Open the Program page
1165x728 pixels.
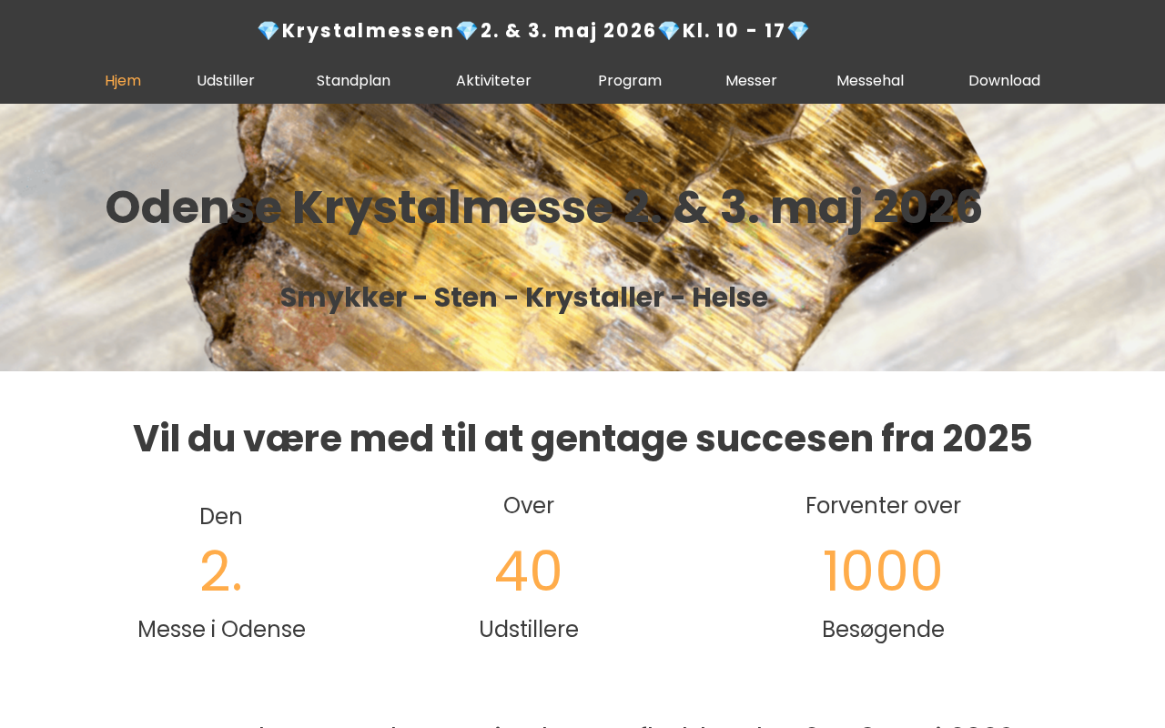pyautogui.click(x=630, y=81)
